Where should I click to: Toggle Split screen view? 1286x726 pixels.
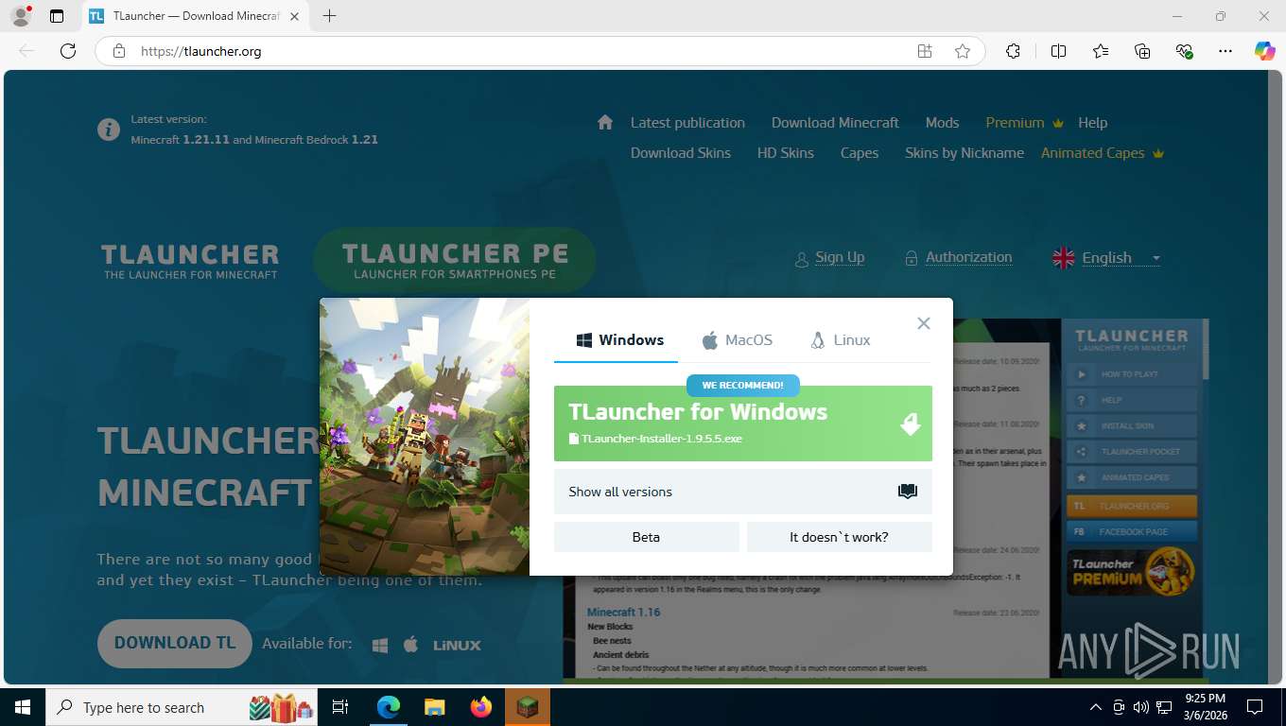click(x=1058, y=51)
